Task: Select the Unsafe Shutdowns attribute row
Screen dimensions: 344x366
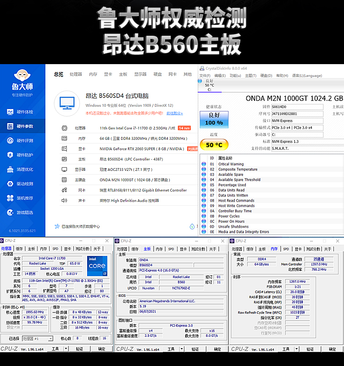Action: coord(271,227)
